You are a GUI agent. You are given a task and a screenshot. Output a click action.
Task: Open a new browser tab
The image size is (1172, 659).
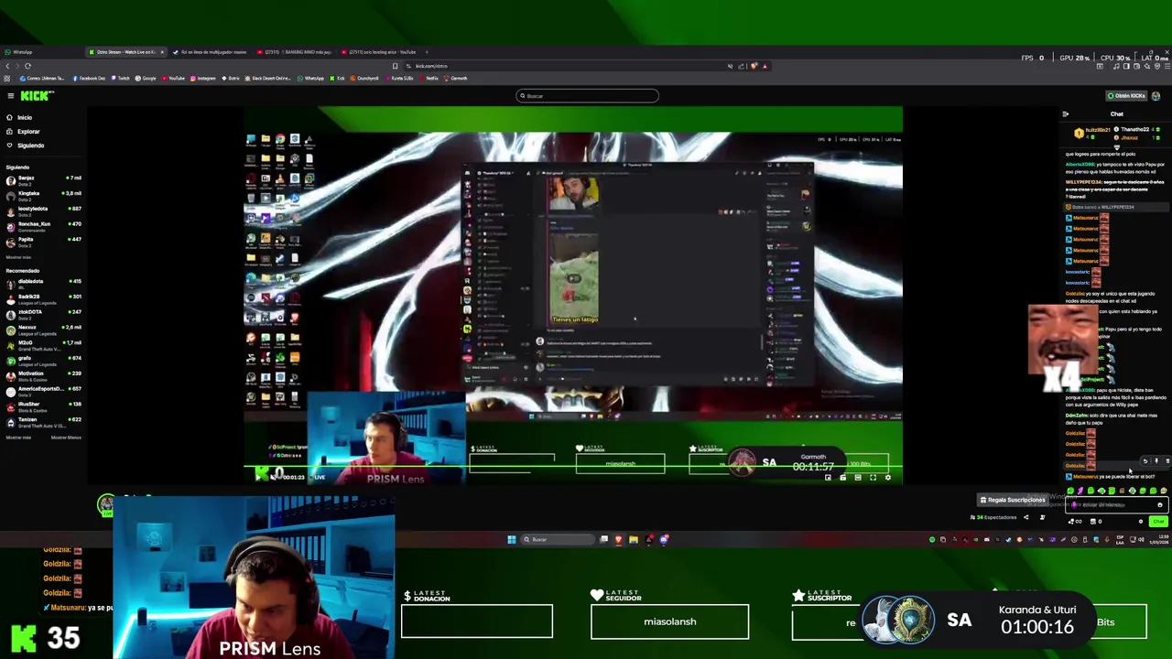427,52
